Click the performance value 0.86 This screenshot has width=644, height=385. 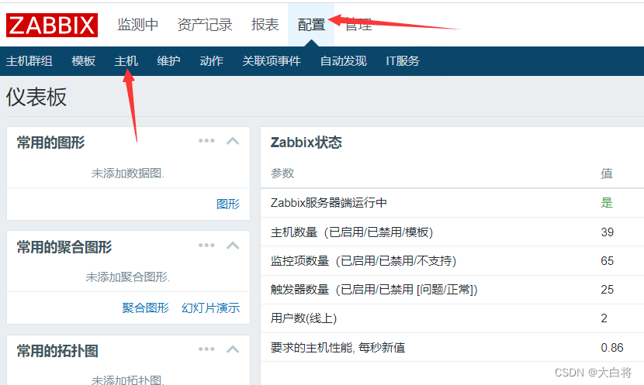(612, 348)
